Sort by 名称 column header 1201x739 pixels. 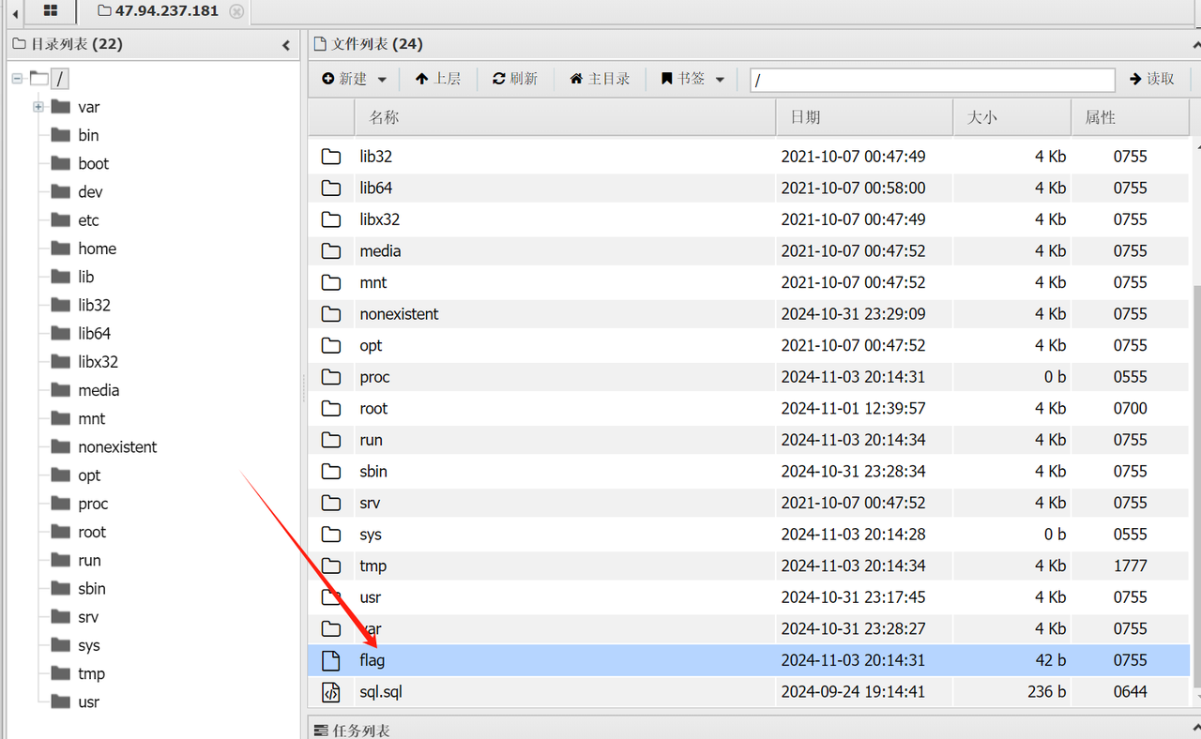coord(565,117)
